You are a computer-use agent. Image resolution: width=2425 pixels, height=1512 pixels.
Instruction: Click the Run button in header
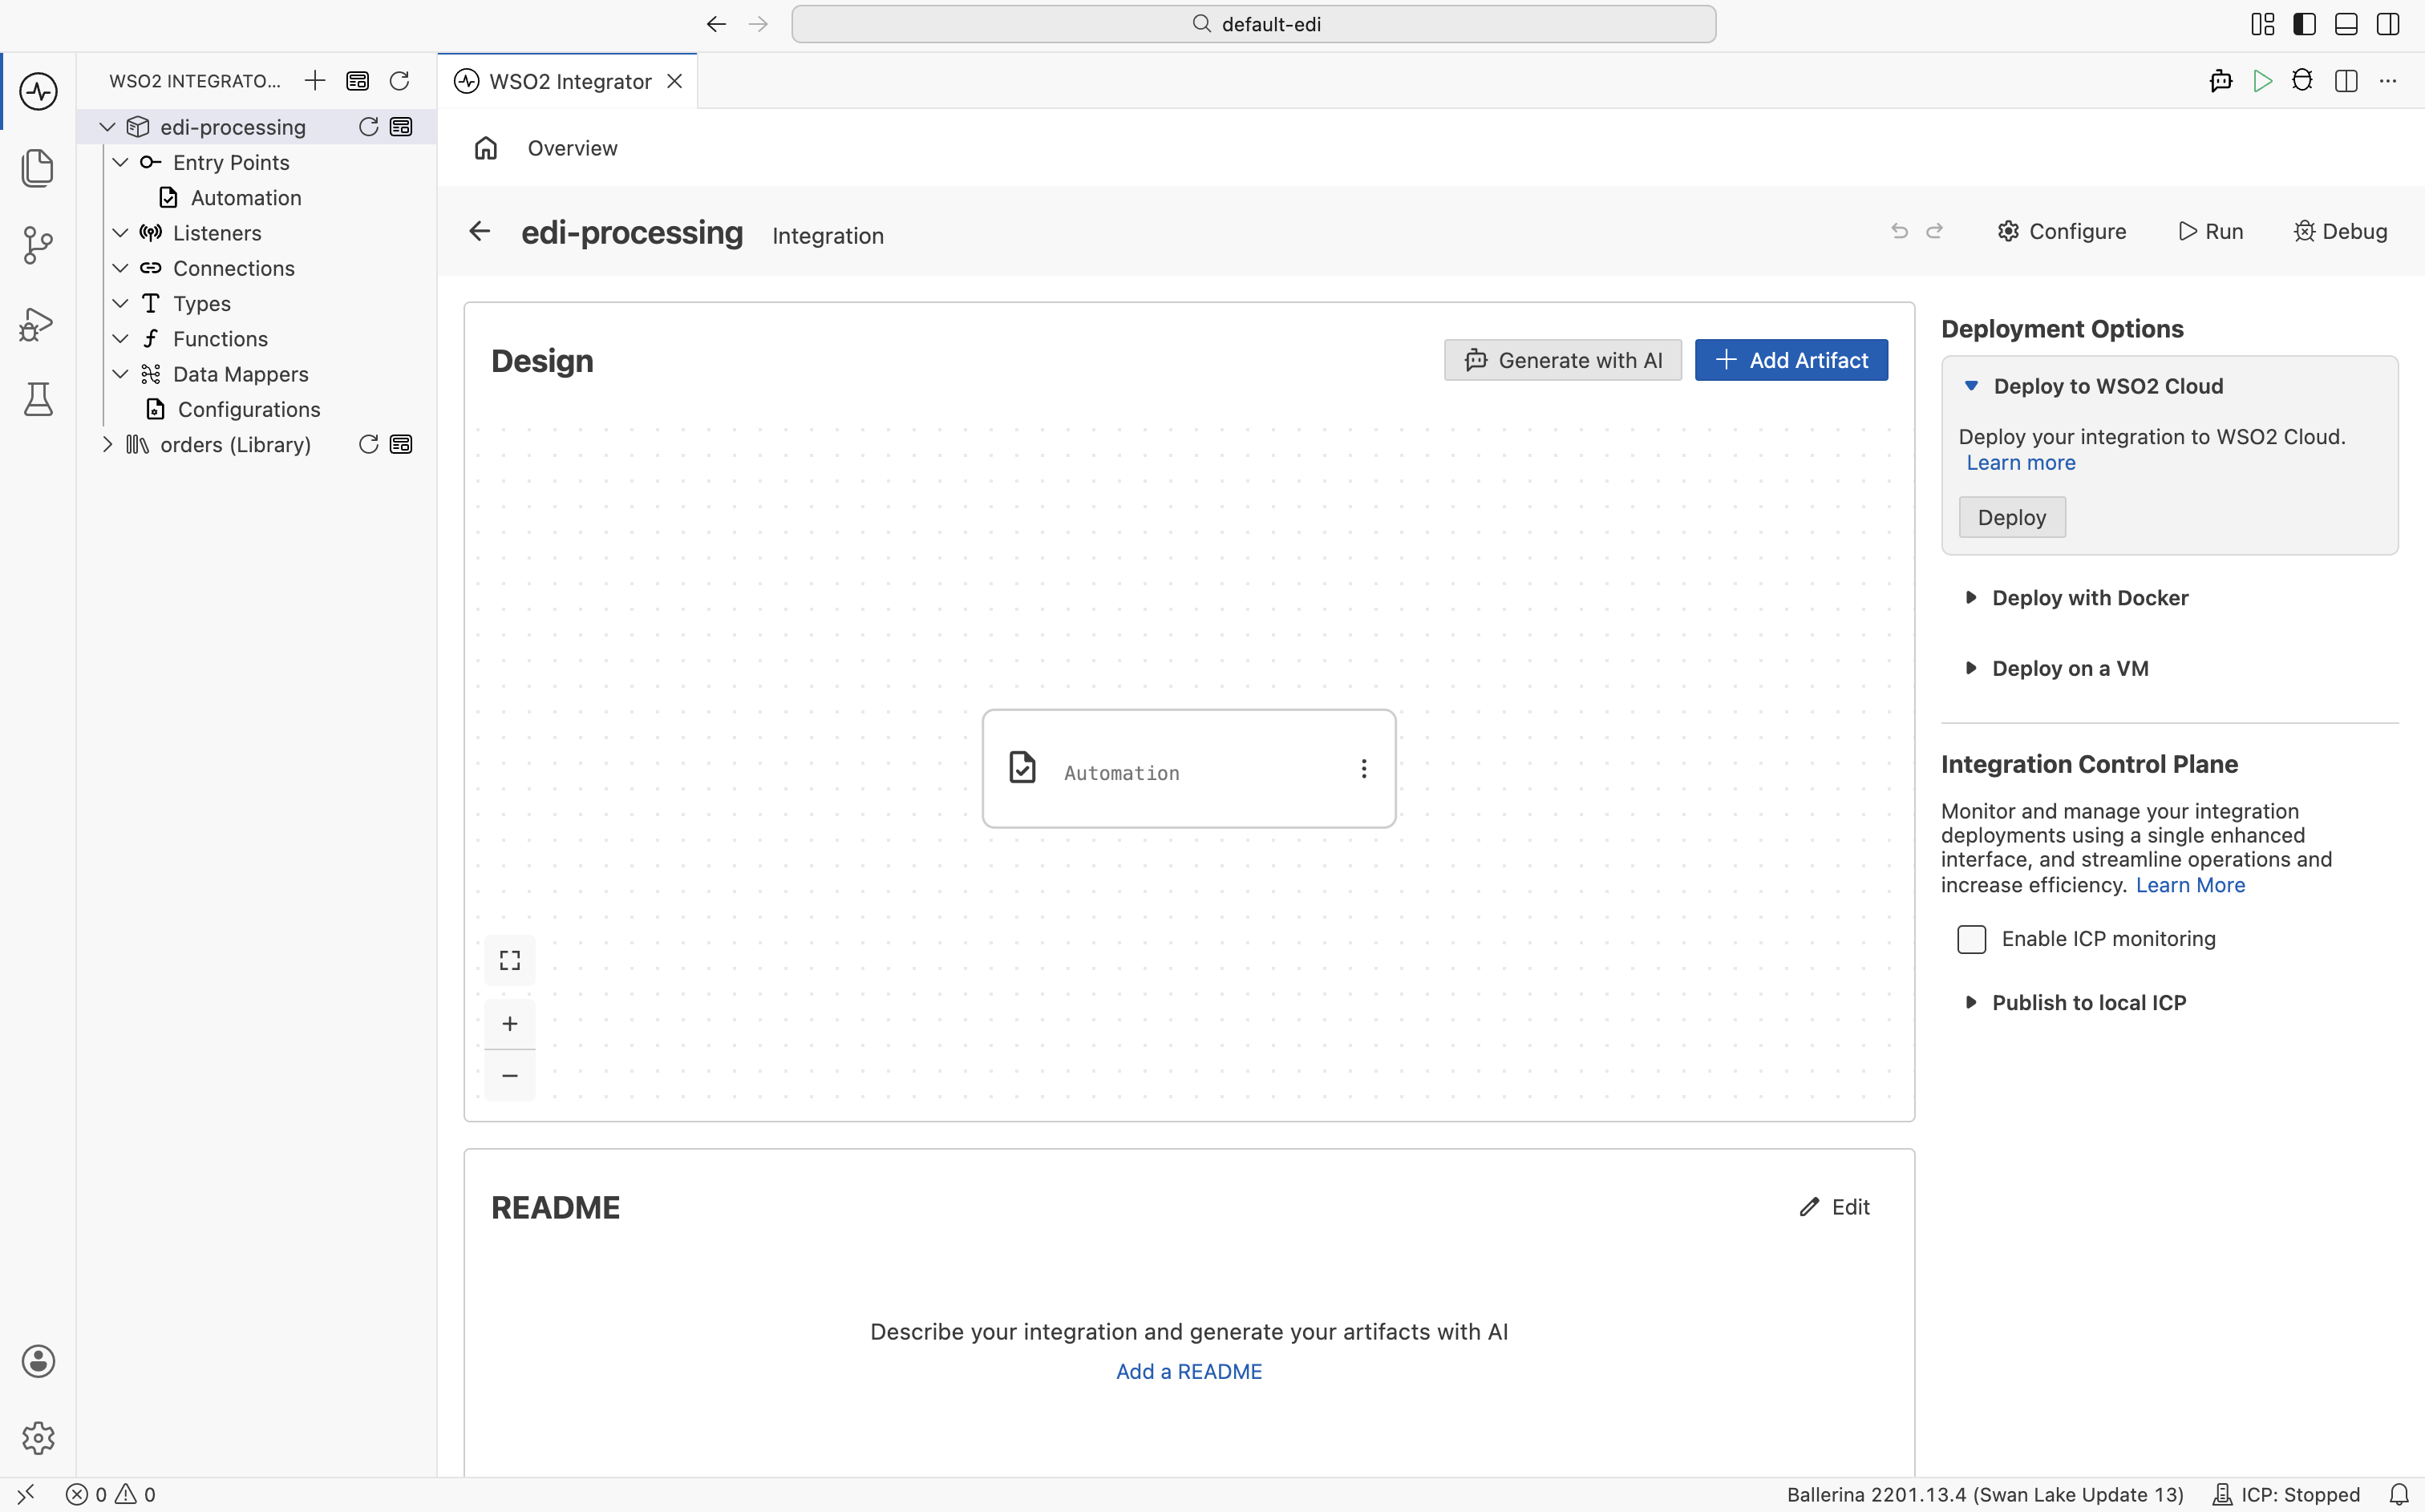tap(2211, 231)
